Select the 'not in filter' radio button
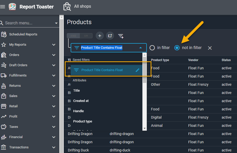The image size is (237, 153). (x=177, y=48)
